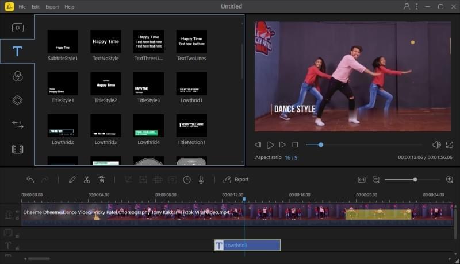Open the Media tab in sidebar
The height and width of the screenshot is (264, 460).
click(x=17, y=27)
